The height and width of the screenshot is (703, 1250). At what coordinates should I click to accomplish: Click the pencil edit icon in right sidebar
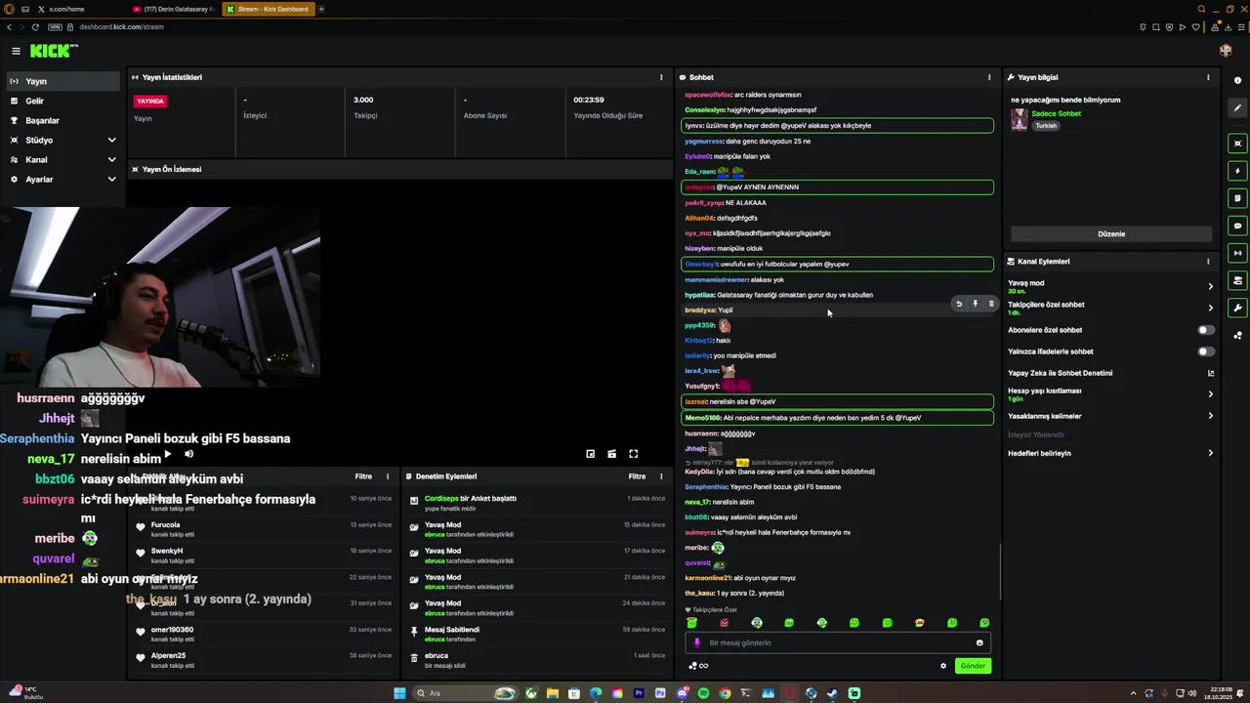tap(1237, 108)
